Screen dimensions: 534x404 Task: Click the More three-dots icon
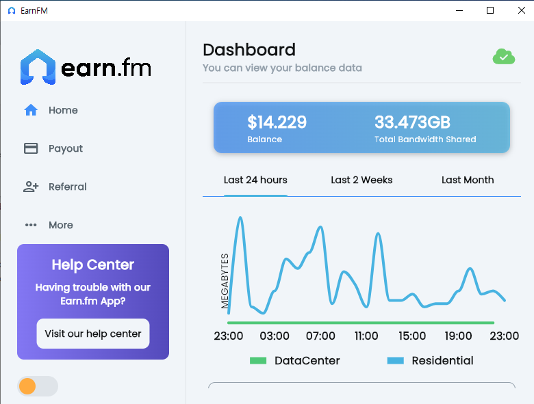tap(31, 225)
